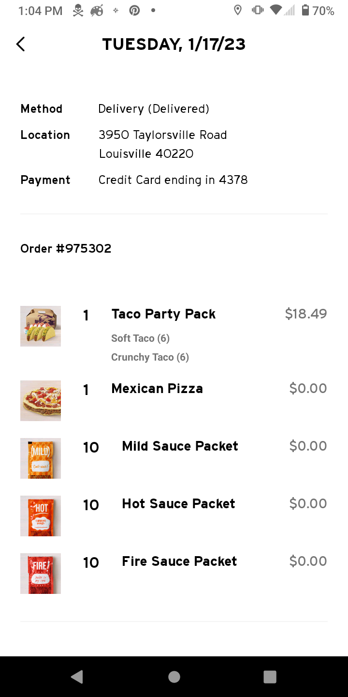This screenshot has height=697, width=348.
Task: Tap the Hot Sauce Packet image
Action: click(x=41, y=515)
